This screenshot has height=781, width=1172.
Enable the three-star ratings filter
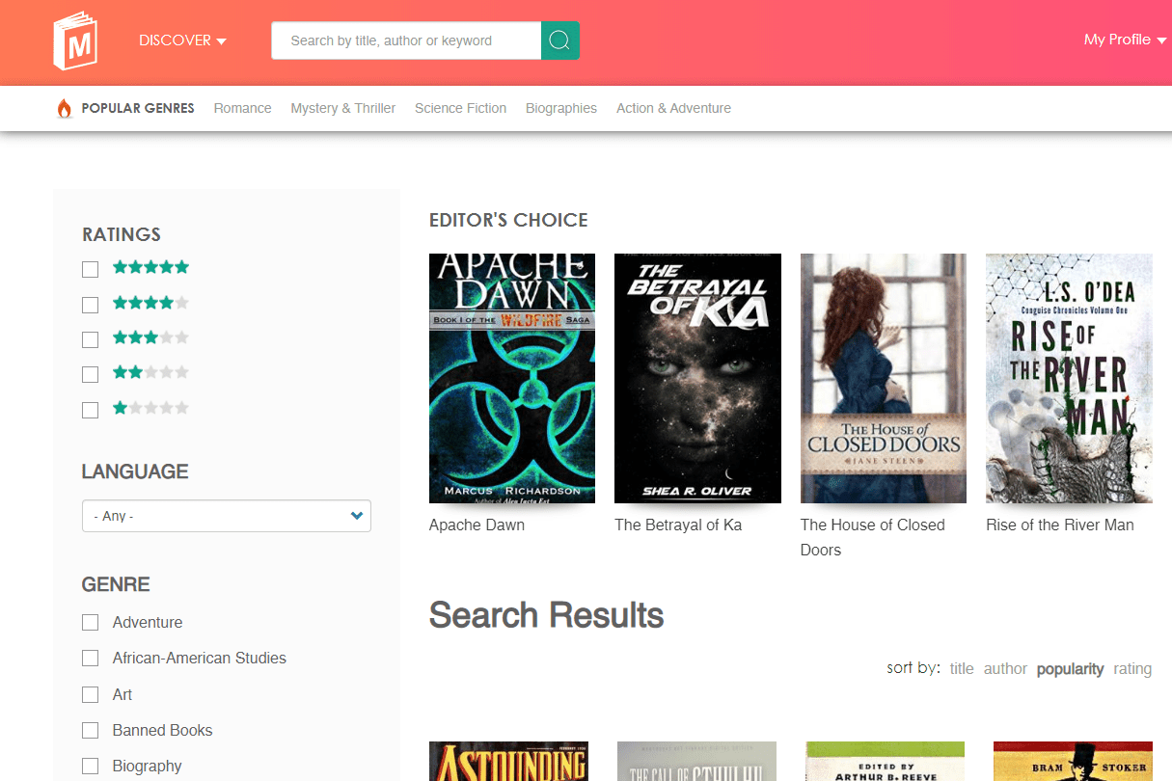[x=90, y=339]
